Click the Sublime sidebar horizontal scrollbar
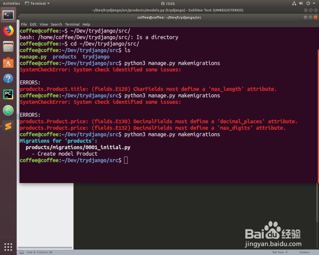 coord(45,247)
